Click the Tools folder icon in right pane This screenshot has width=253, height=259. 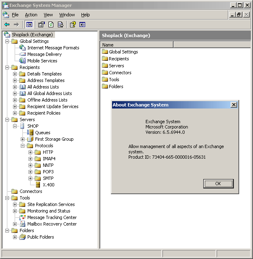[x=105, y=80]
